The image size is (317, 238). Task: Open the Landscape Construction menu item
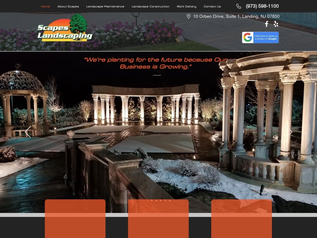pos(150,6)
